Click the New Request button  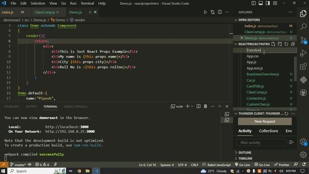click(265, 121)
